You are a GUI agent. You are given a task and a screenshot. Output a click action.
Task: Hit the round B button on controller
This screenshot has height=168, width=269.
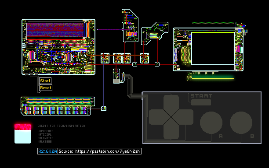tap(241, 122)
